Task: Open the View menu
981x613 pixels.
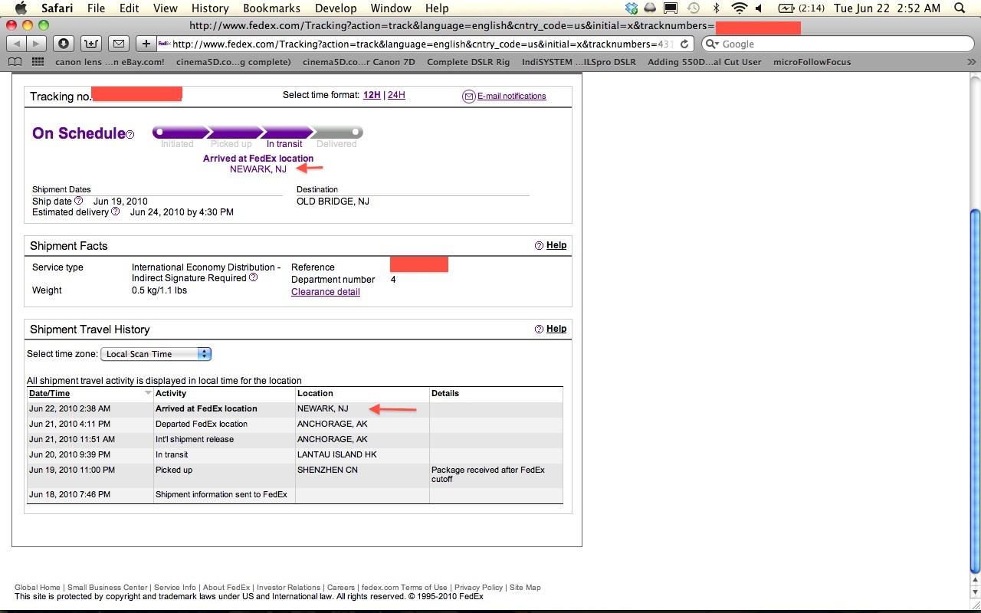Action: (x=166, y=8)
